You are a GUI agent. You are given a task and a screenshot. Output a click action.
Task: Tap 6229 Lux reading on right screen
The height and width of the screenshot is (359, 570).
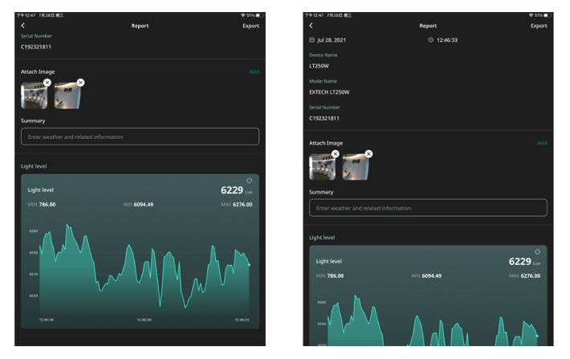click(x=524, y=262)
